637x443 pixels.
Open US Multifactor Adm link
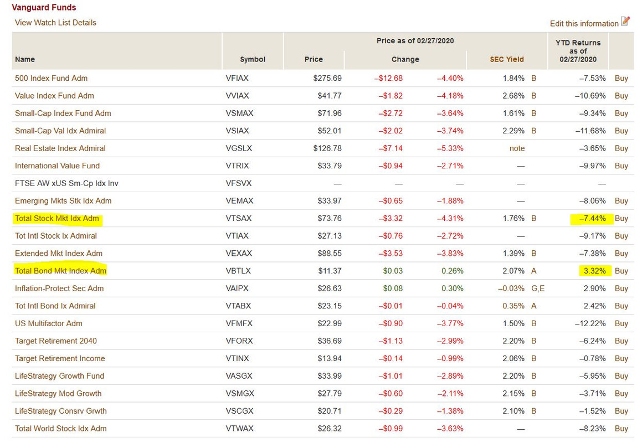(48, 323)
